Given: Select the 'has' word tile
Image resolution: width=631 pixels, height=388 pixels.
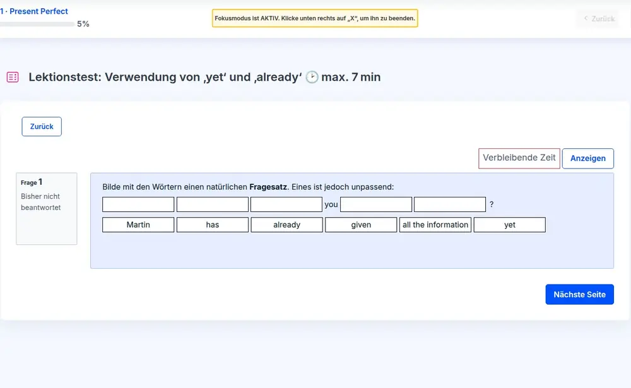Looking at the screenshot, I should coord(212,225).
